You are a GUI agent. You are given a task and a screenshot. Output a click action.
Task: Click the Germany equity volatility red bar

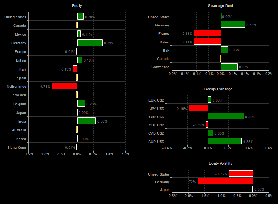[225, 181]
